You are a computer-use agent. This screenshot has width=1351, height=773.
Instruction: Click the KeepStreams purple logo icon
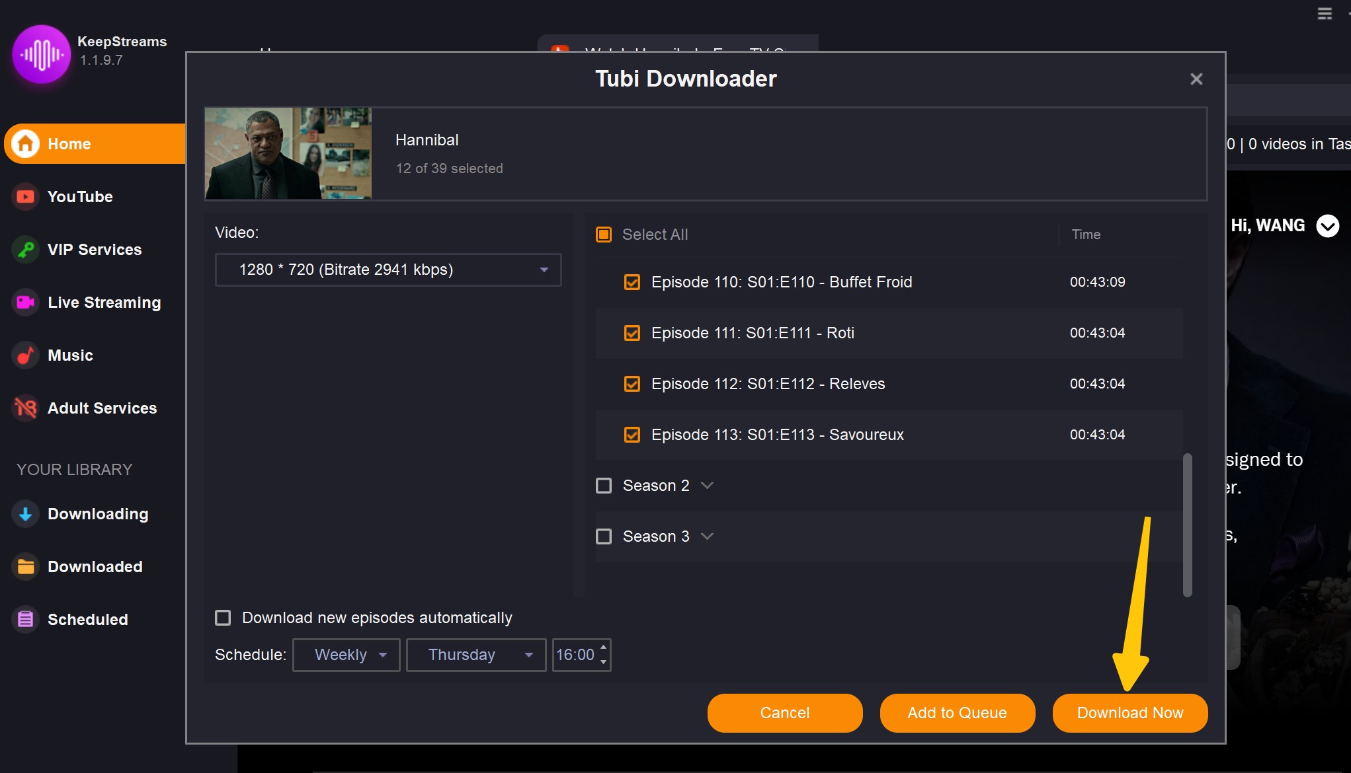point(41,54)
